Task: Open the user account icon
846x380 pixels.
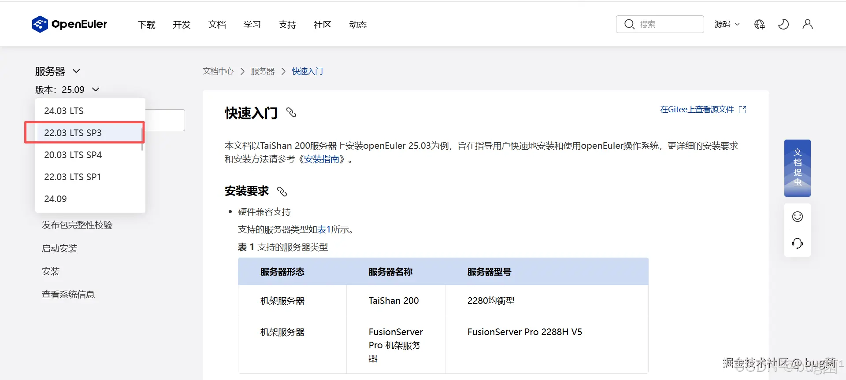Action: pos(808,24)
